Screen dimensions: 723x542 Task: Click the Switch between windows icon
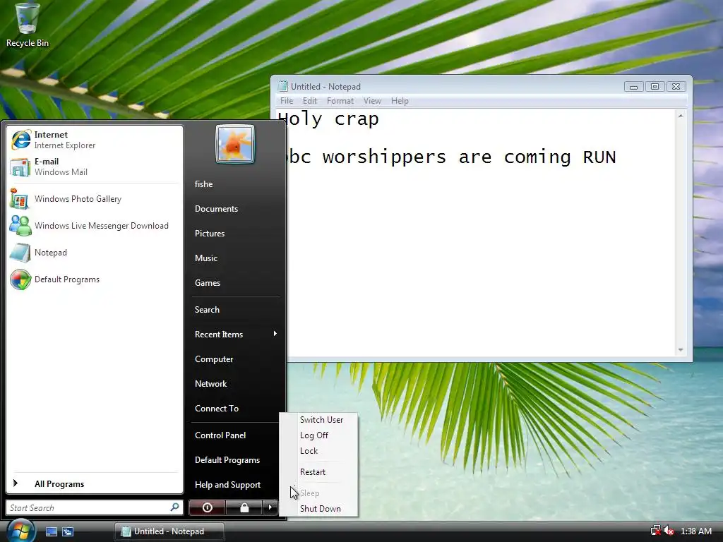[x=68, y=532]
